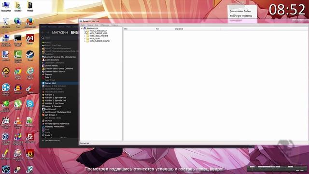Launch the Steam desktop shortcut

[x=30, y=56]
